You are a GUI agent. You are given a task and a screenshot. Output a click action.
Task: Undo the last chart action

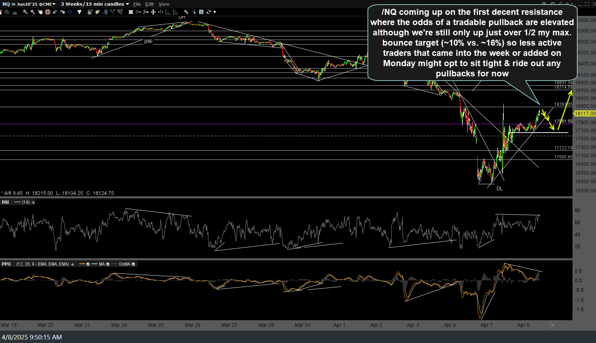pos(55,12)
